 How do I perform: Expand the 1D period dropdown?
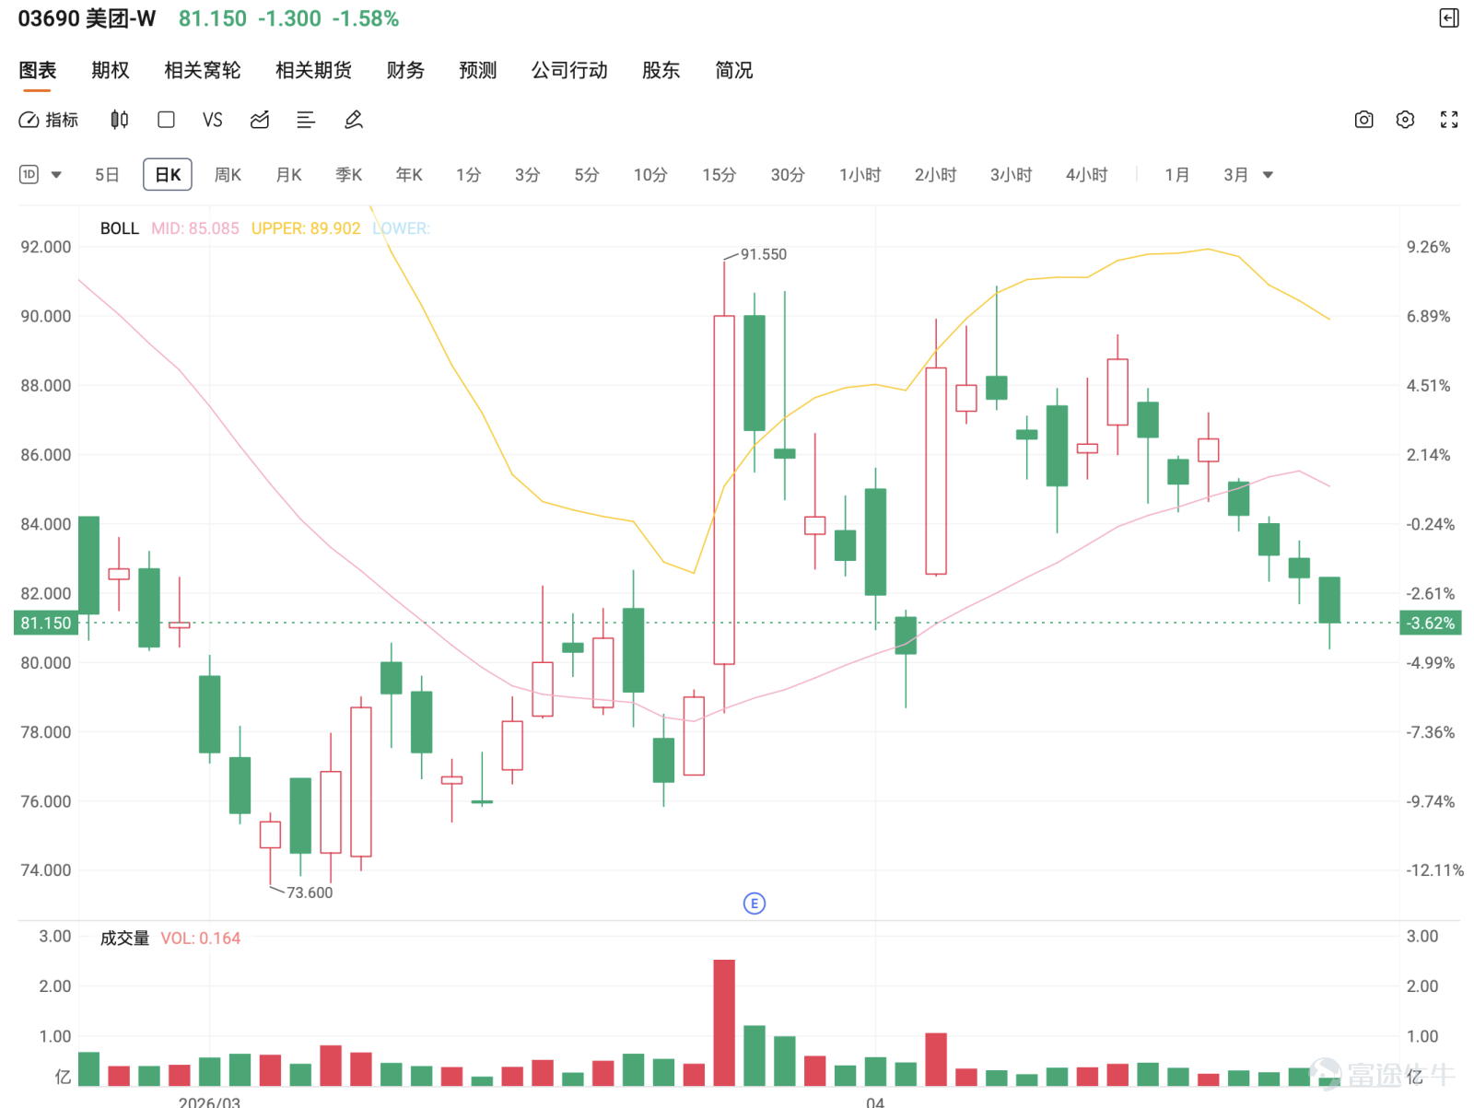click(x=41, y=175)
